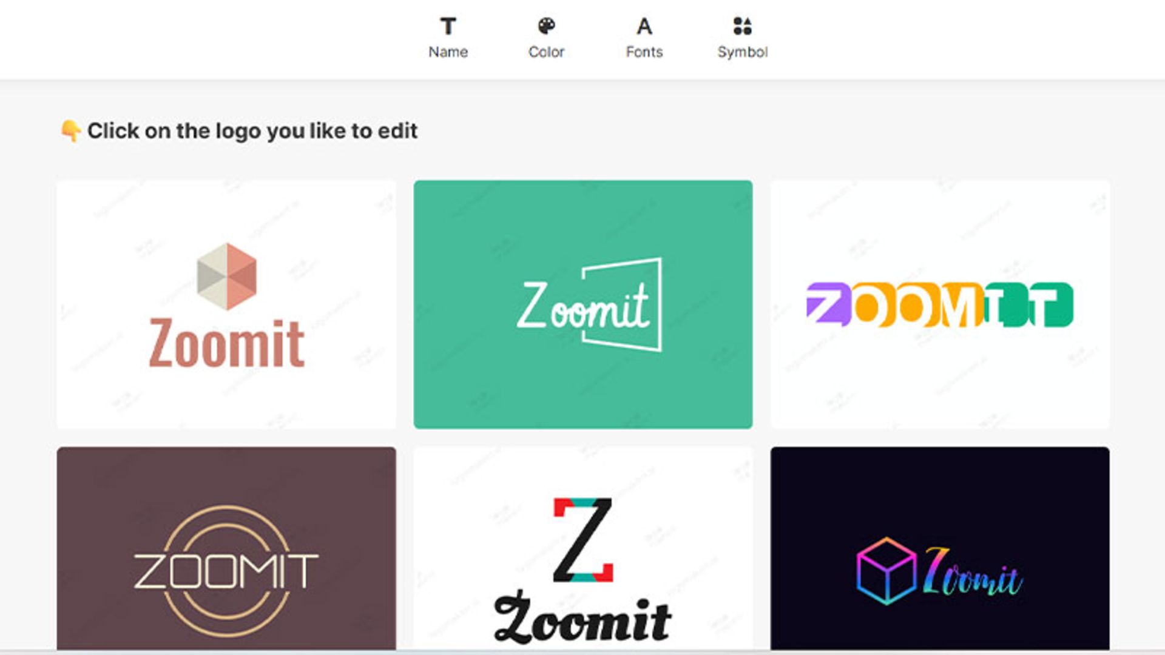
Task: Click the 'Click on the logo' heading
Action: click(252, 131)
